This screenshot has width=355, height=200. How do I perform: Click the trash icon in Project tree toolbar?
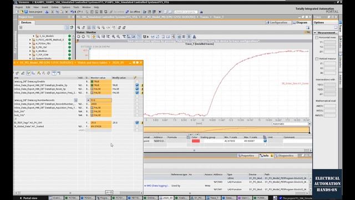pyautogui.click(x=21, y=27)
